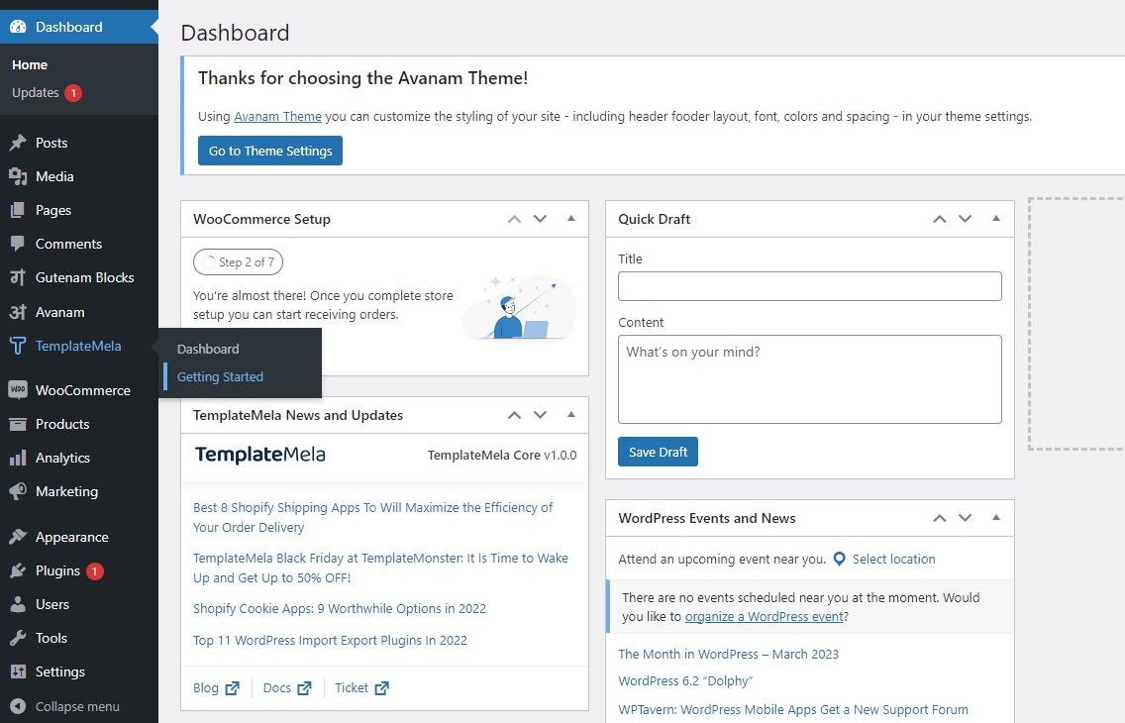Screen dimensions: 1125x723
Task: Click the Select location pin icon
Action: coord(840,559)
